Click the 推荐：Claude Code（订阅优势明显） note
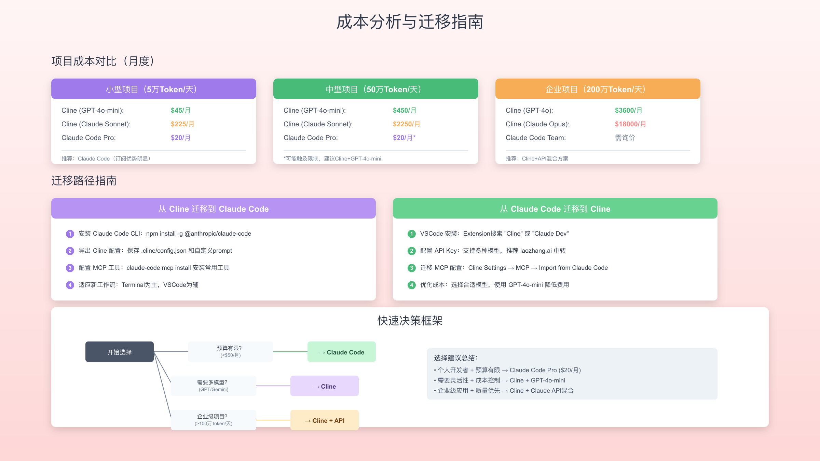 tap(107, 158)
